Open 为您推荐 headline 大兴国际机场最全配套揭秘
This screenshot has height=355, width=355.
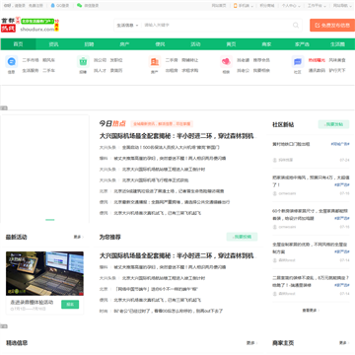[x=177, y=255]
